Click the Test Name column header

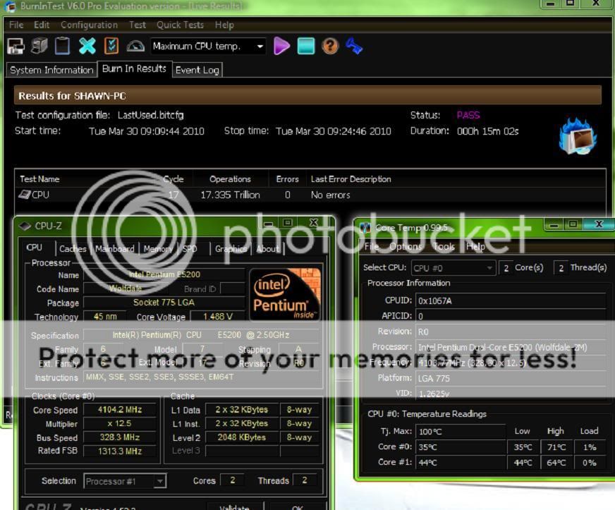click(x=39, y=179)
